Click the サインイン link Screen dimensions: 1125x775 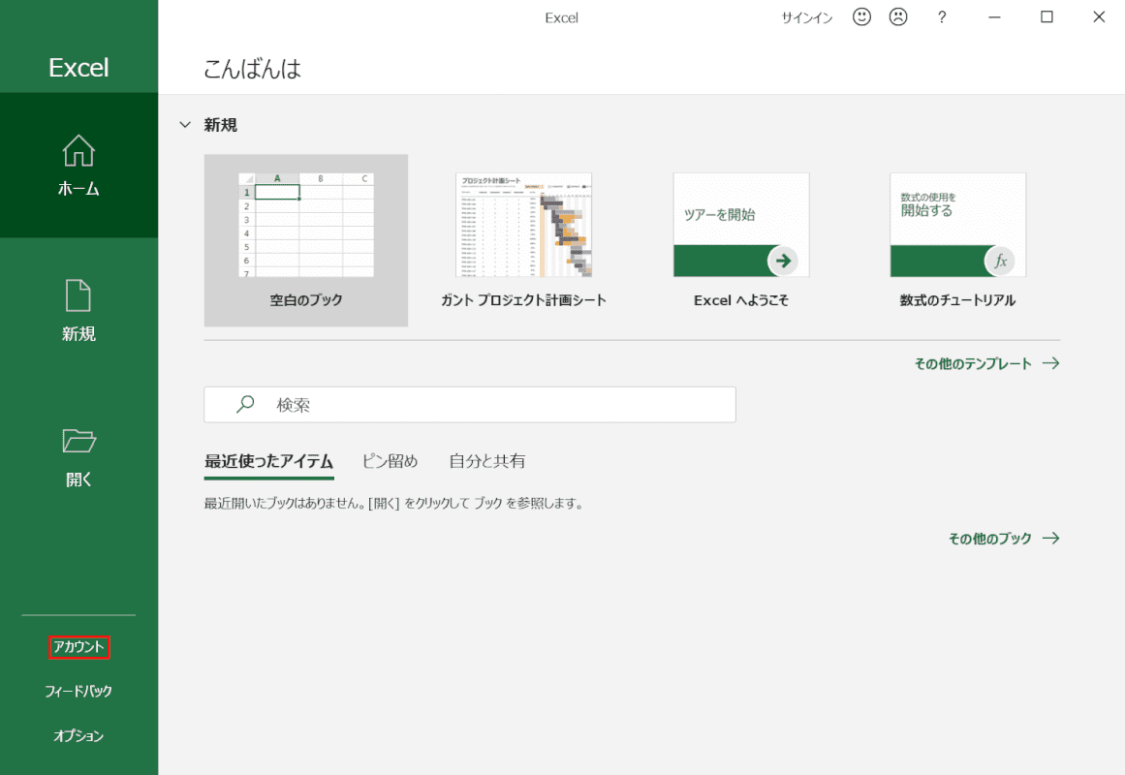[807, 18]
